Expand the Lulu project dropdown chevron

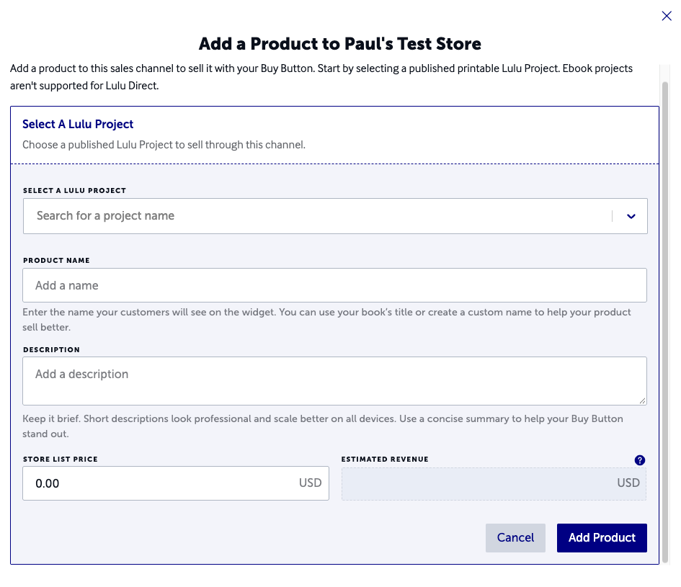[631, 216]
